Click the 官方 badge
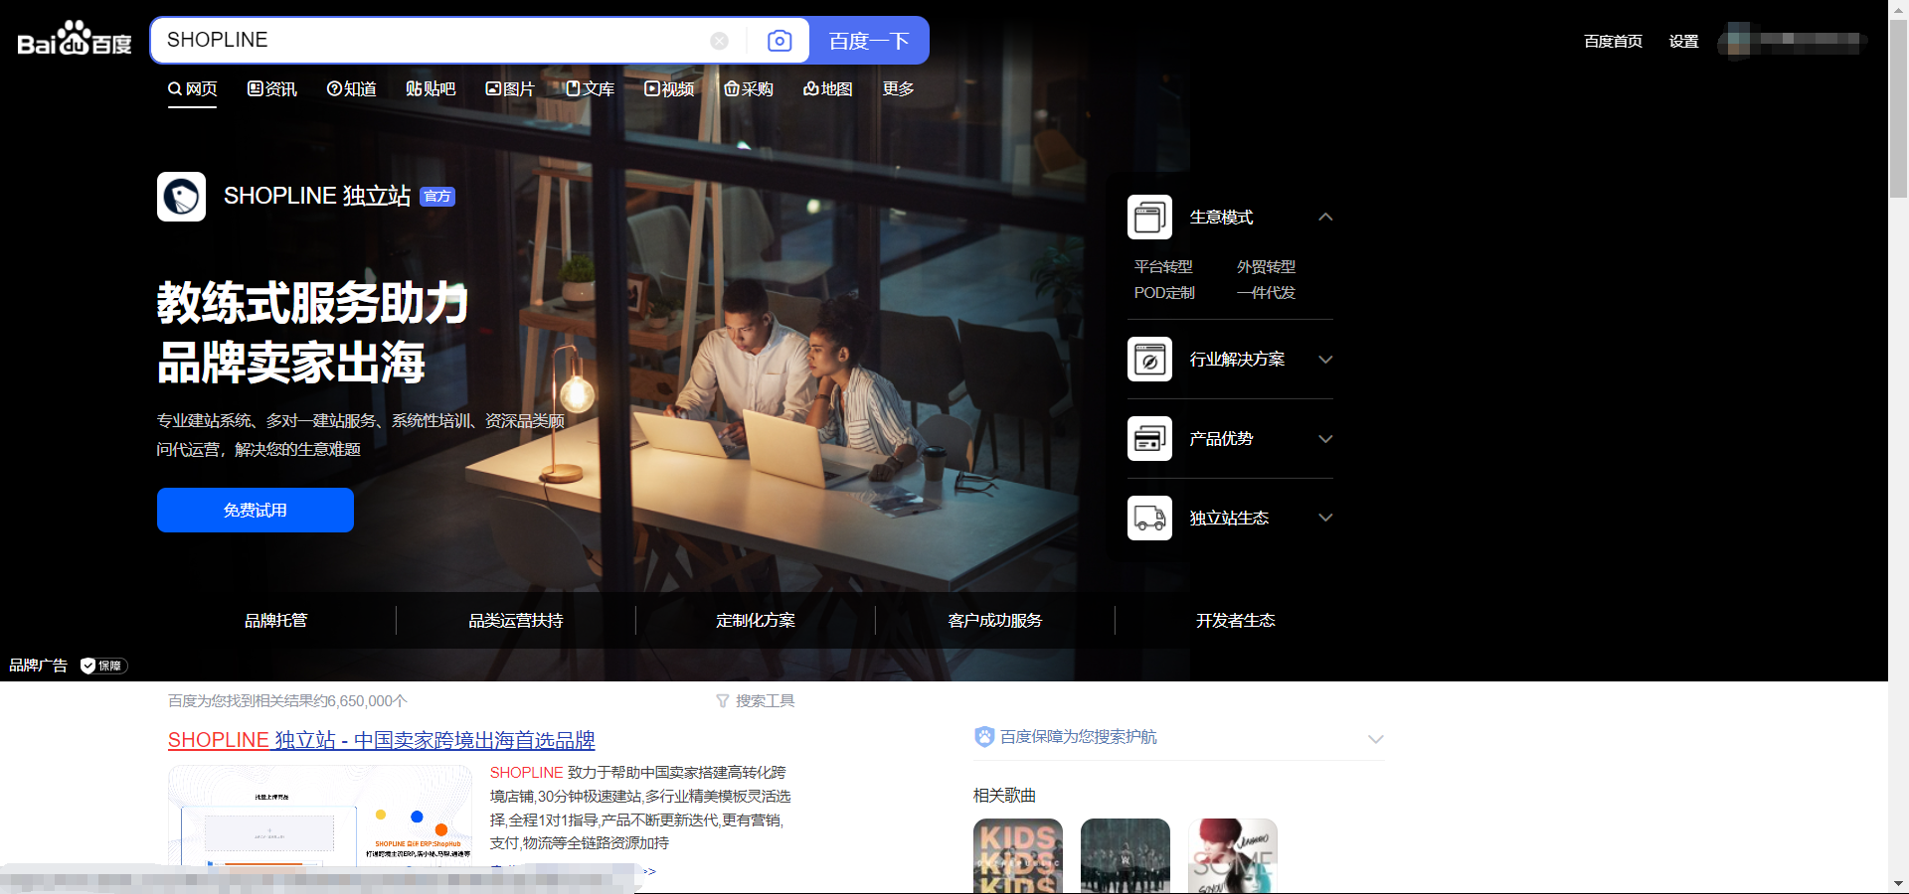1909x894 pixels. [437, 197]
